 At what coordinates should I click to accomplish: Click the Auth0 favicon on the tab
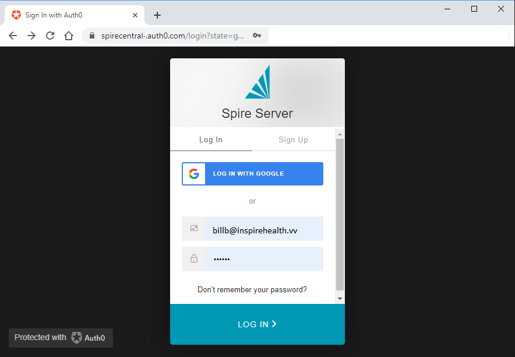click(x=16, y=15)
